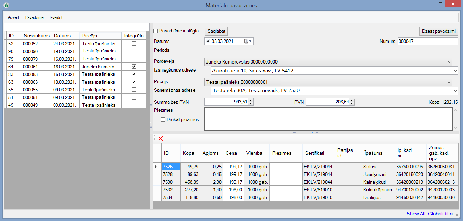Viewport: 463px width, 221px height.
Task: Expand the Pārdevējs dropdown
Action: [449, 62]
